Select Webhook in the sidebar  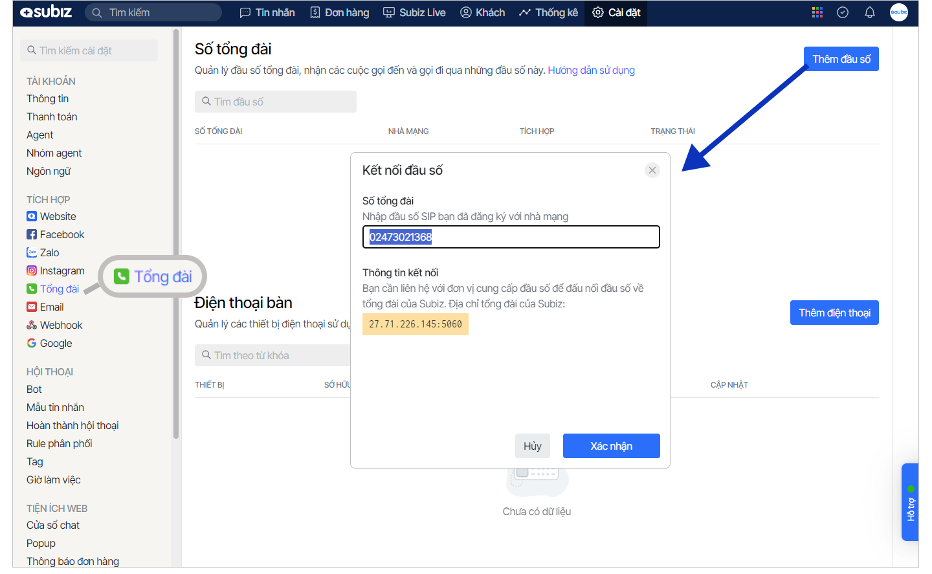click(61, 325)
